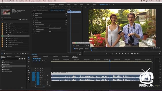
Task: Add marker button in timeline header
Action: tap(42, 61)
